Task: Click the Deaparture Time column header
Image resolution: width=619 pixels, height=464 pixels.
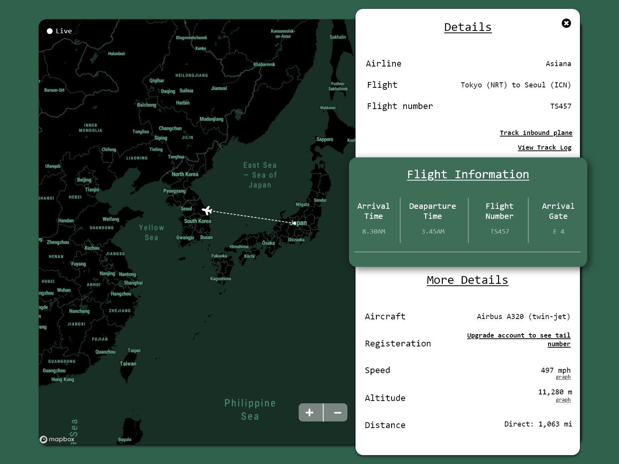Action: (x=433, y=211)
